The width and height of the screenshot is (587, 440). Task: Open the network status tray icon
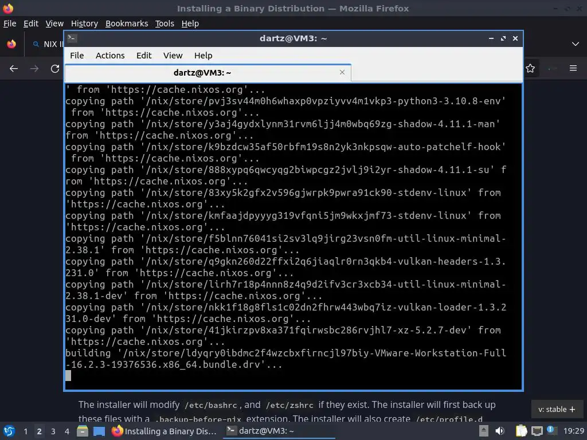tap(537, 431)
